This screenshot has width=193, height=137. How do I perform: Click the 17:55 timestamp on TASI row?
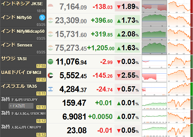pos(41,66)
